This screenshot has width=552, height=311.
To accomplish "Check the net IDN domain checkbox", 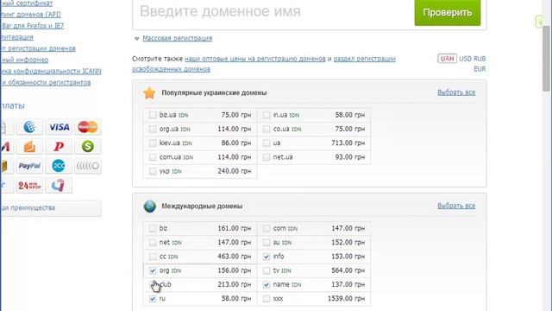I will pyautogui.click(x=153, y=243).
